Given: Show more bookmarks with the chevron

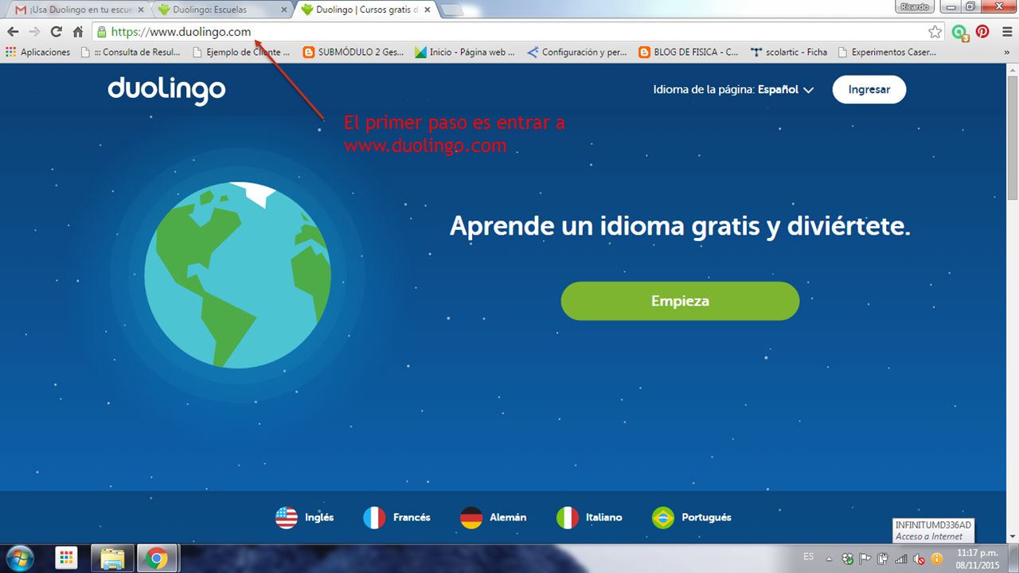Looking at the screenshot, I should pyautogui.click(x=1006, y=53).
